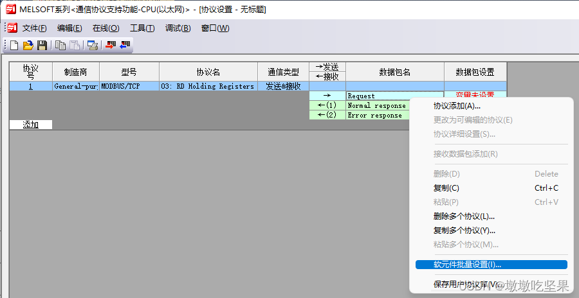Click disabled 更改为可编辑的协议(E) entry

[x=491, y=120]
